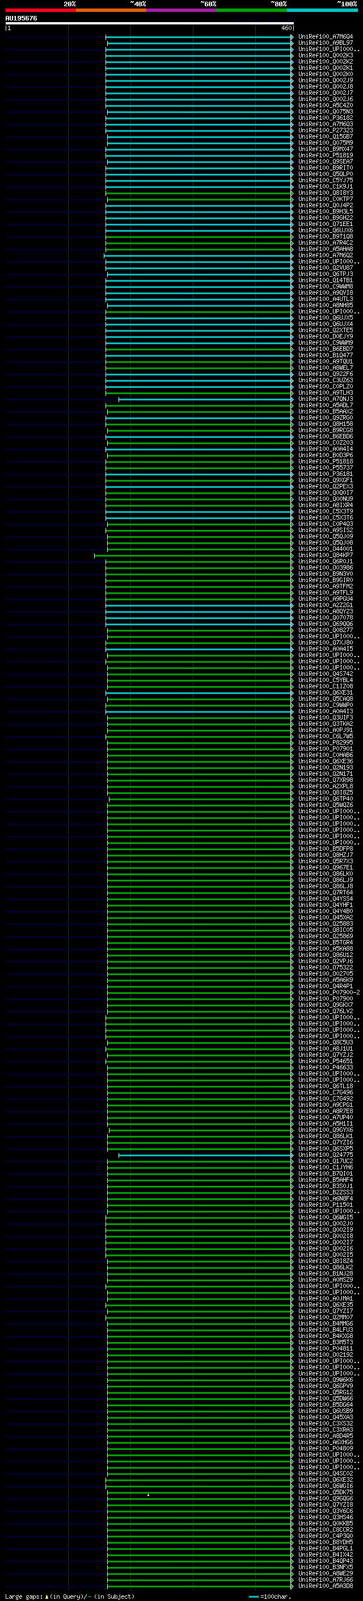Open hit UniRef100_A9BL97

pos(325,43)
